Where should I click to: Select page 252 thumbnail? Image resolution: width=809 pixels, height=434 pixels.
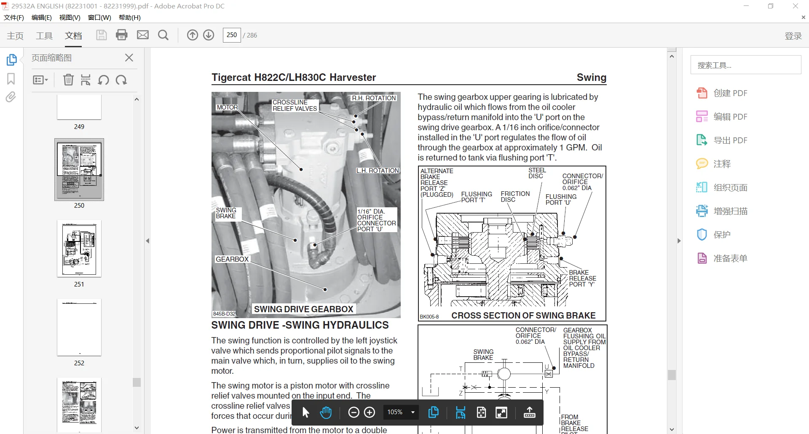point(79,327)
